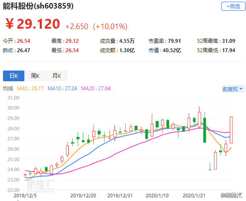
Task: Click the latest tall red limit-up candlestick
Action: pos(231,130)
